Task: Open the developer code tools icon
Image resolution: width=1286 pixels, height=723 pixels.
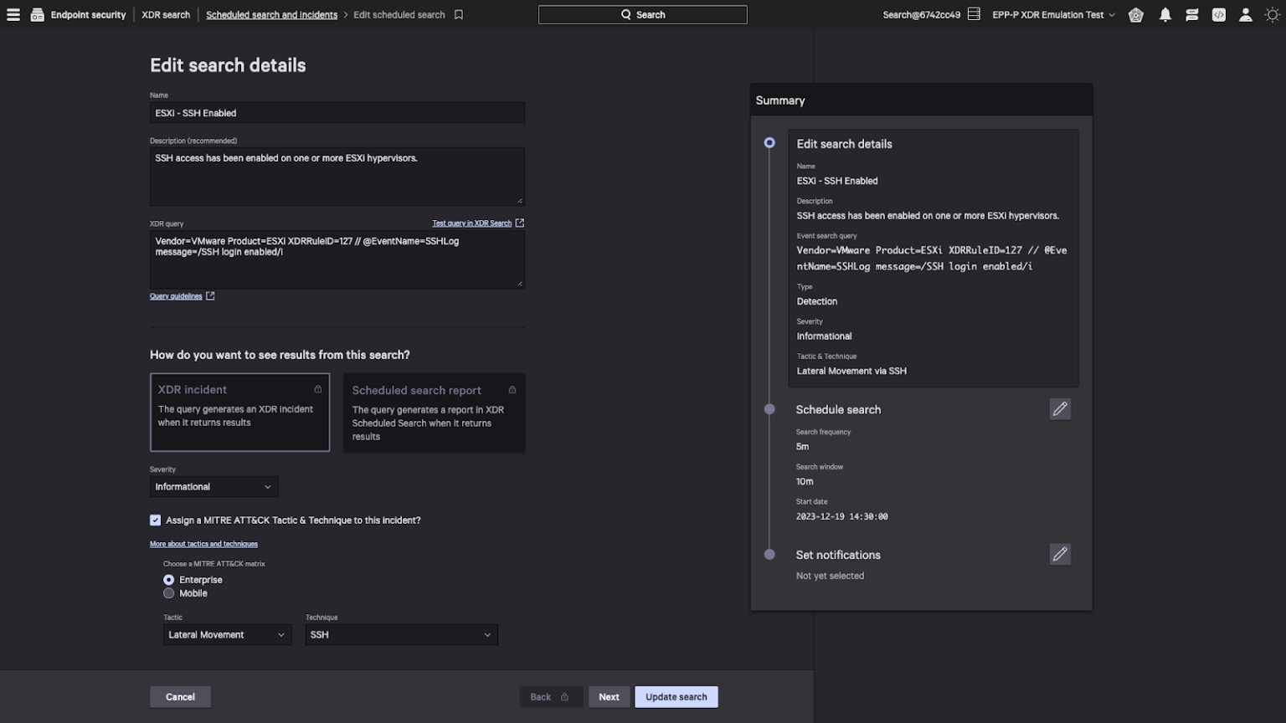Action: click(x=1218, y=14)
